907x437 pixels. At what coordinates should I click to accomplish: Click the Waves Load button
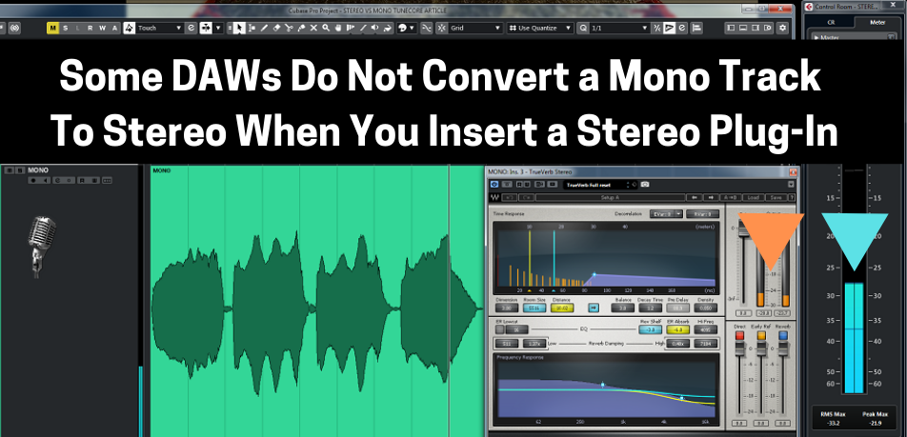(753, 197)
